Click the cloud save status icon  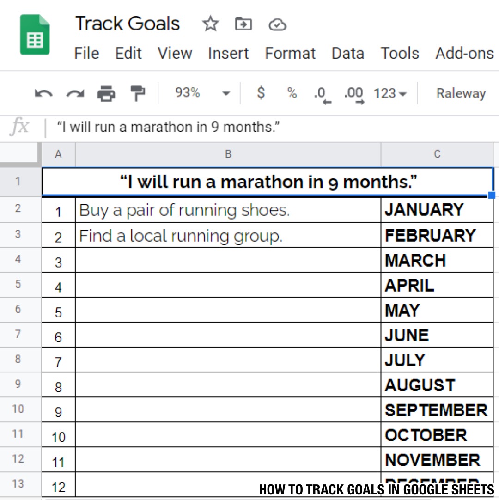pos(277,25)
